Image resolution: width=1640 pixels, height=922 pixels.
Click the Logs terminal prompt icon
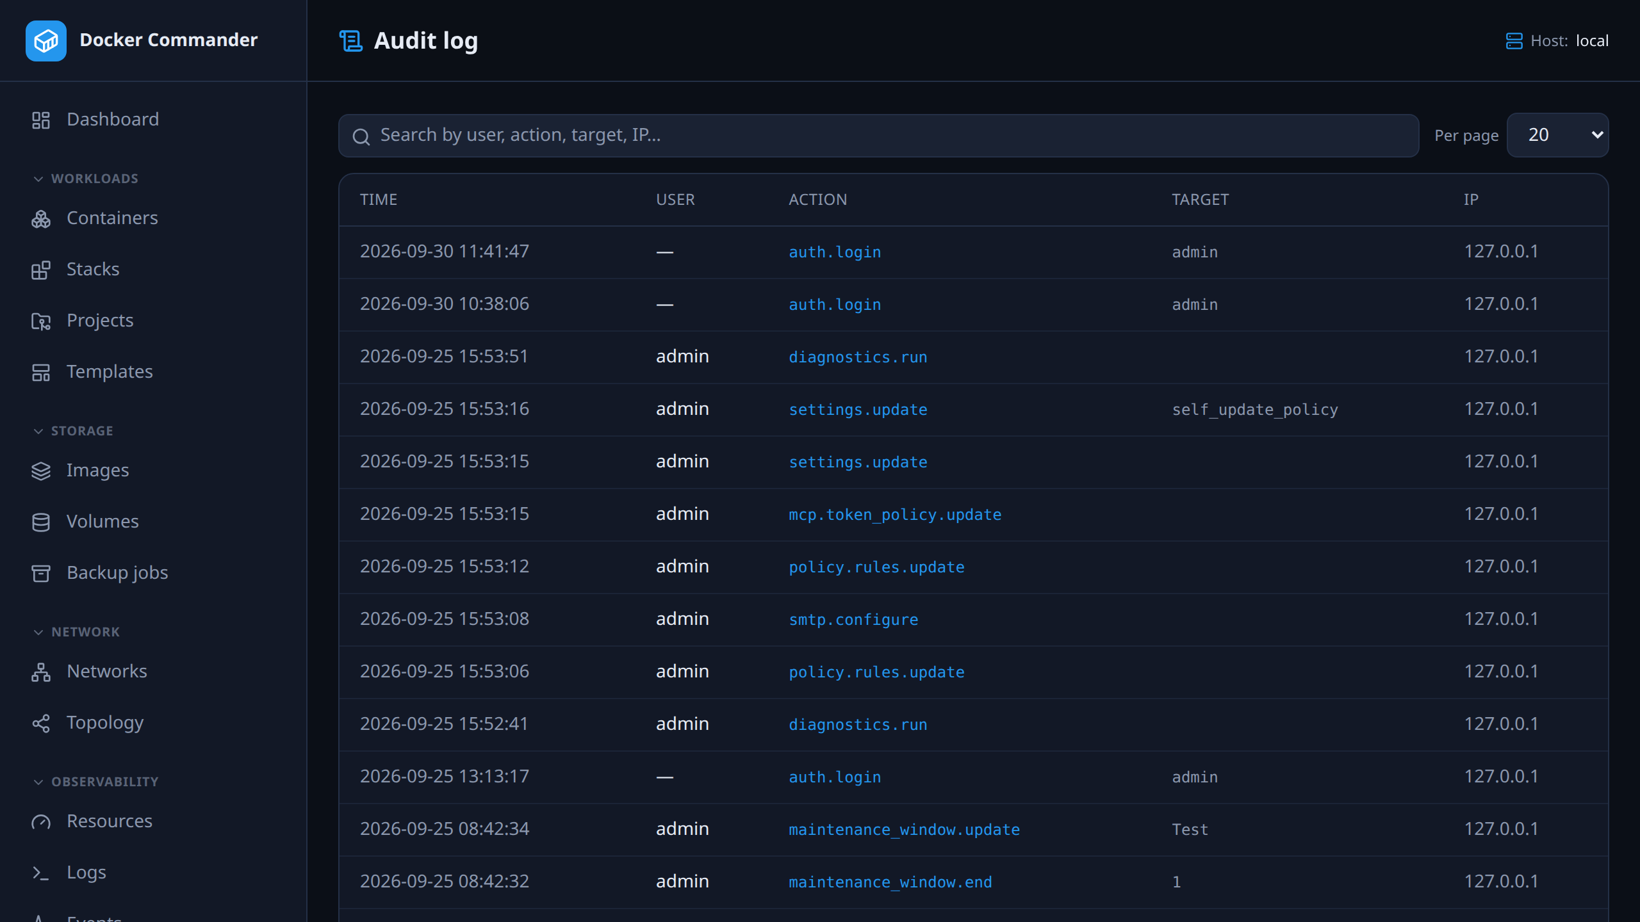pyautogui.click(x=40, y=873)
